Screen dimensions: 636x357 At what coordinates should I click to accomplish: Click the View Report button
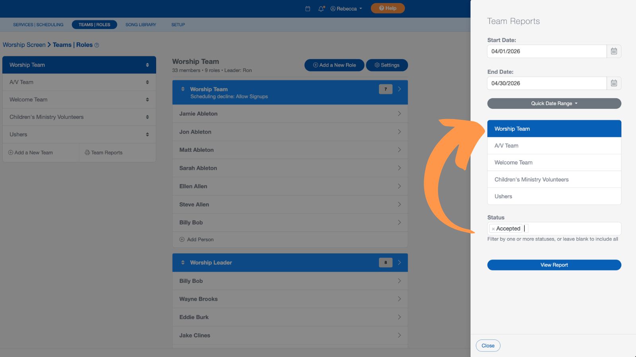(554, 265)
